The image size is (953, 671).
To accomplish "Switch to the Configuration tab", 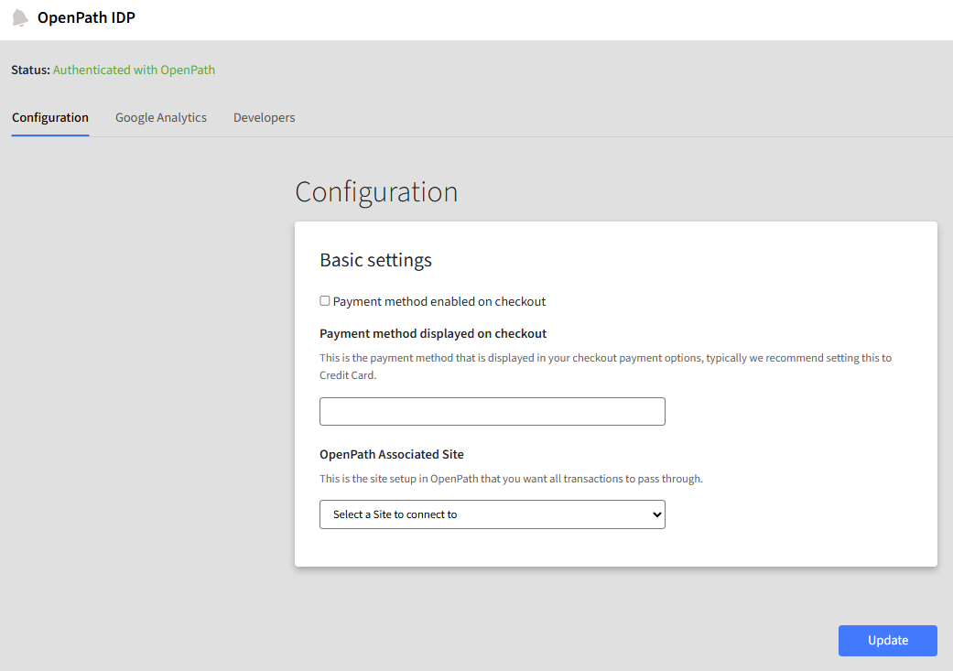I will [x=50, y=117].
